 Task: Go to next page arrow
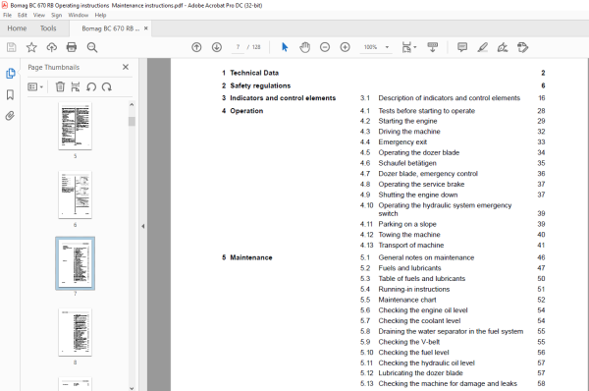[217, 47]
